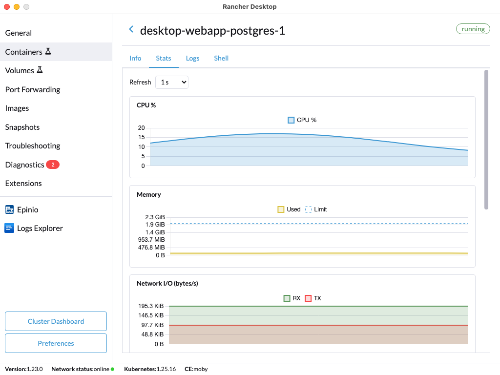Open the Shell tab

[221, 58]
